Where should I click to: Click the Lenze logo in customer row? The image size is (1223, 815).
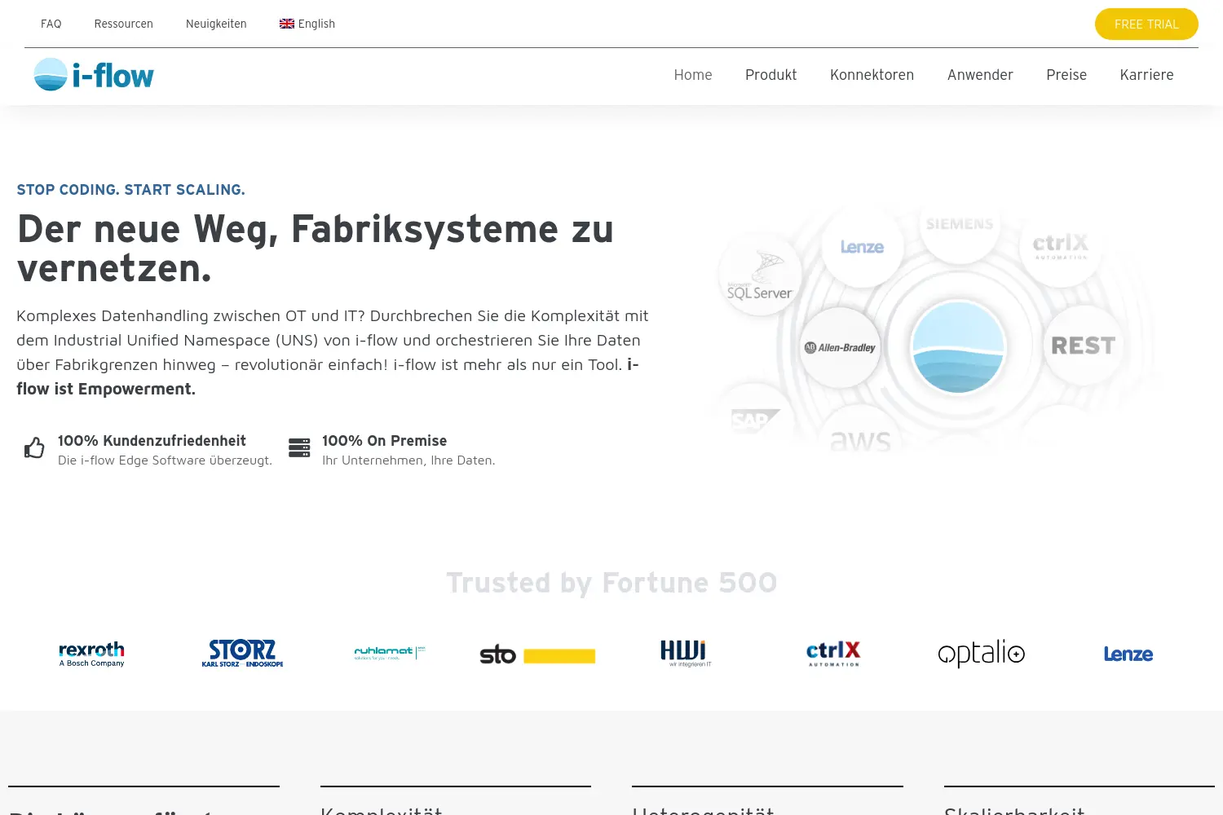[x=1128, y=654]
